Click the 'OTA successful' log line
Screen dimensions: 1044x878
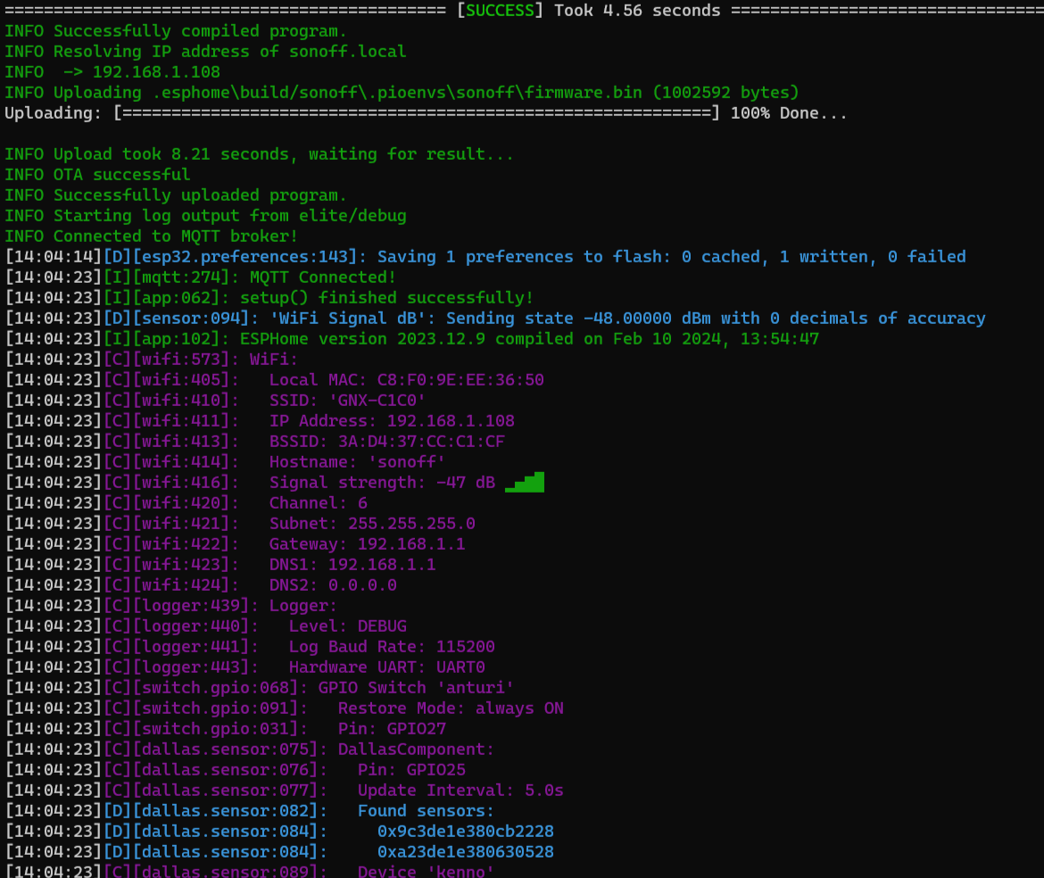tap(121, 175)
